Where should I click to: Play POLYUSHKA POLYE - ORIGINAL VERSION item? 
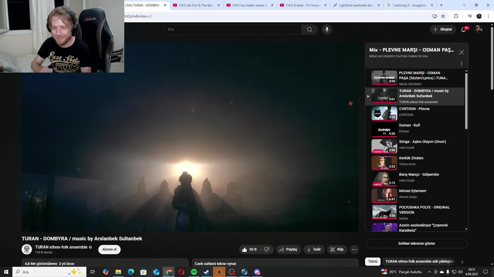[415, 212]
